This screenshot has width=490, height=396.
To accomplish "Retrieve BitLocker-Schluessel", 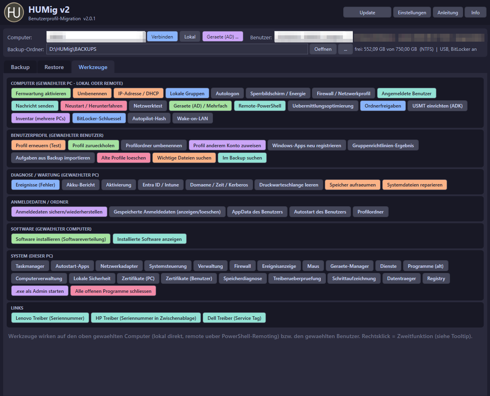I will click(x=99, y=119).
